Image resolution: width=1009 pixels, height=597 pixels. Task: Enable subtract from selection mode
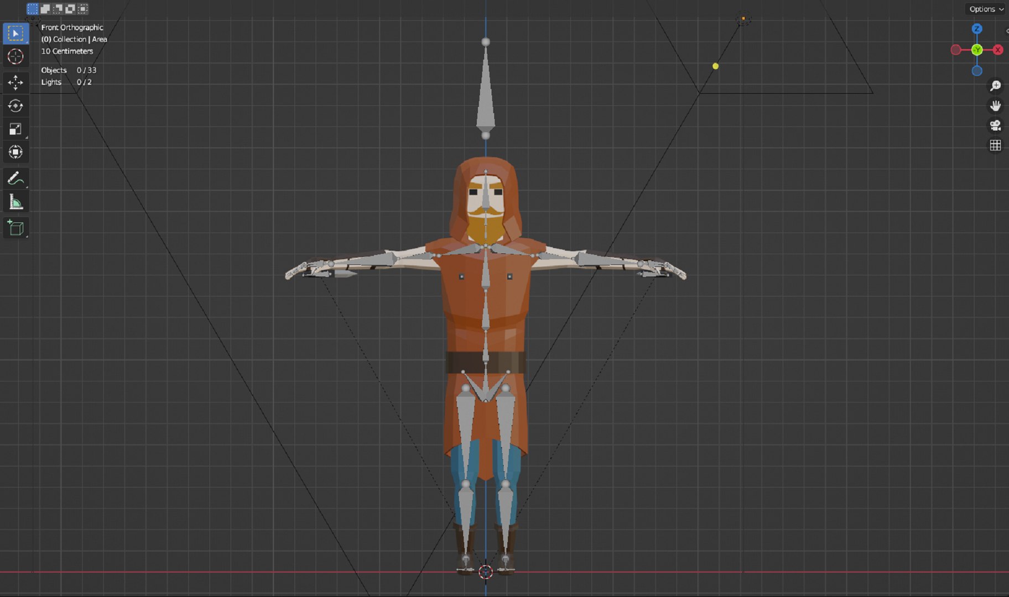tap(58, 9)
